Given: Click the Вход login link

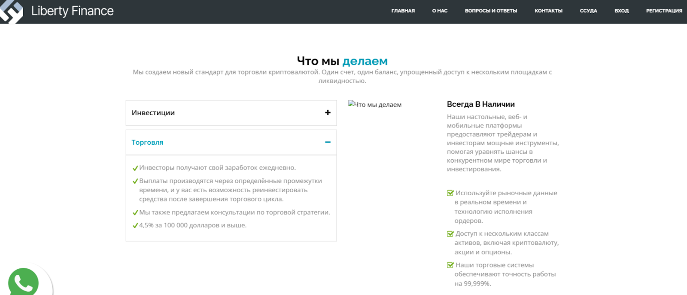Looking at the screenshot, I should [x=621, y=11].
